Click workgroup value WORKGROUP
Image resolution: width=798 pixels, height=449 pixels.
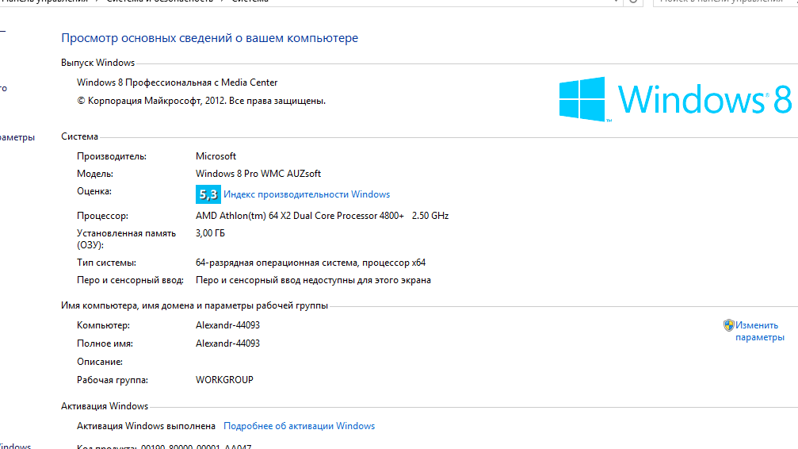[224, 380]
